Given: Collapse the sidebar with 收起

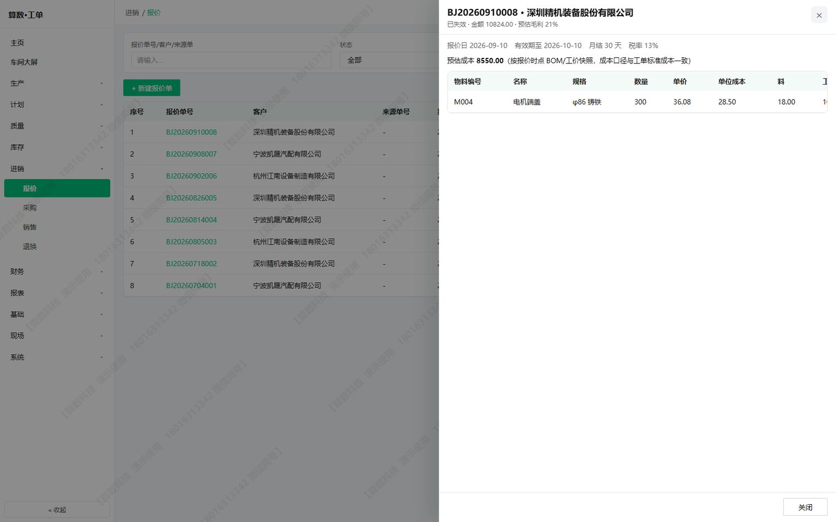Looking at the screenshot, I should (57, 509).
